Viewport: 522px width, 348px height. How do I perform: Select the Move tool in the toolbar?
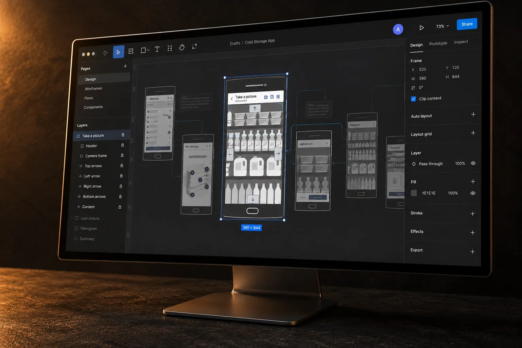click(x=119, y=52)
